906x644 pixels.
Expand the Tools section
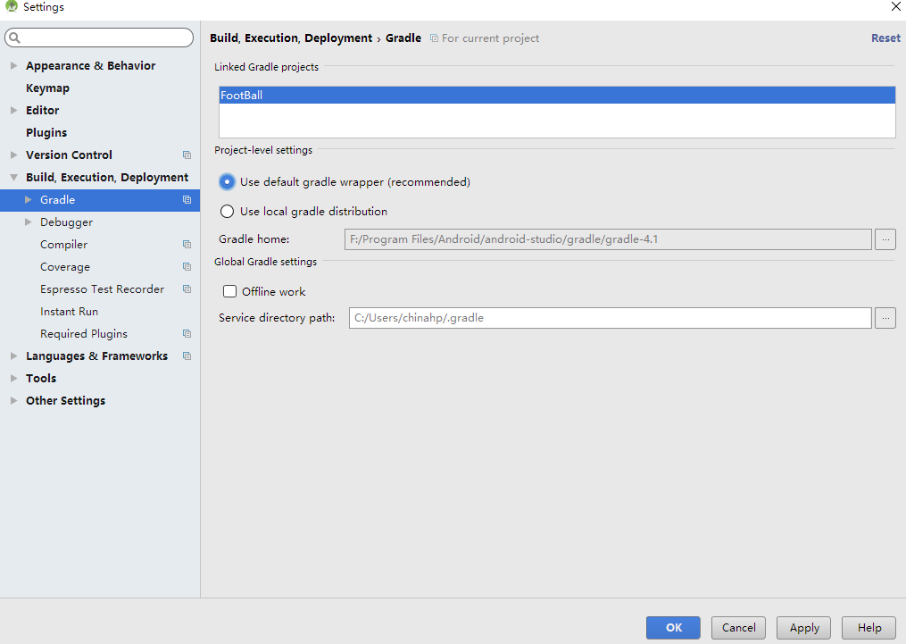(14, 379)
